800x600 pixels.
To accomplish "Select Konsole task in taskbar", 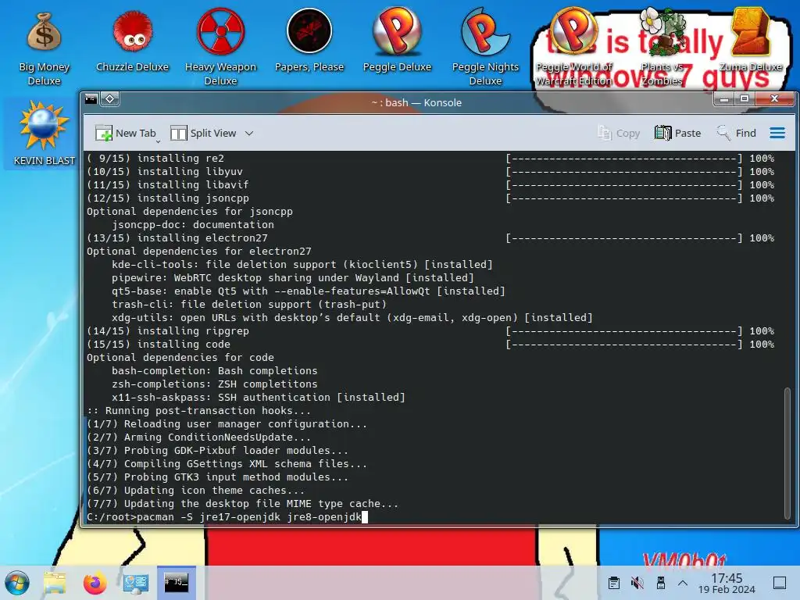I will [176, 583].
